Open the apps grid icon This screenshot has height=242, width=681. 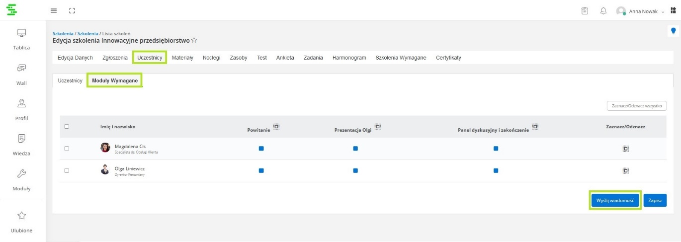(674, 10)
